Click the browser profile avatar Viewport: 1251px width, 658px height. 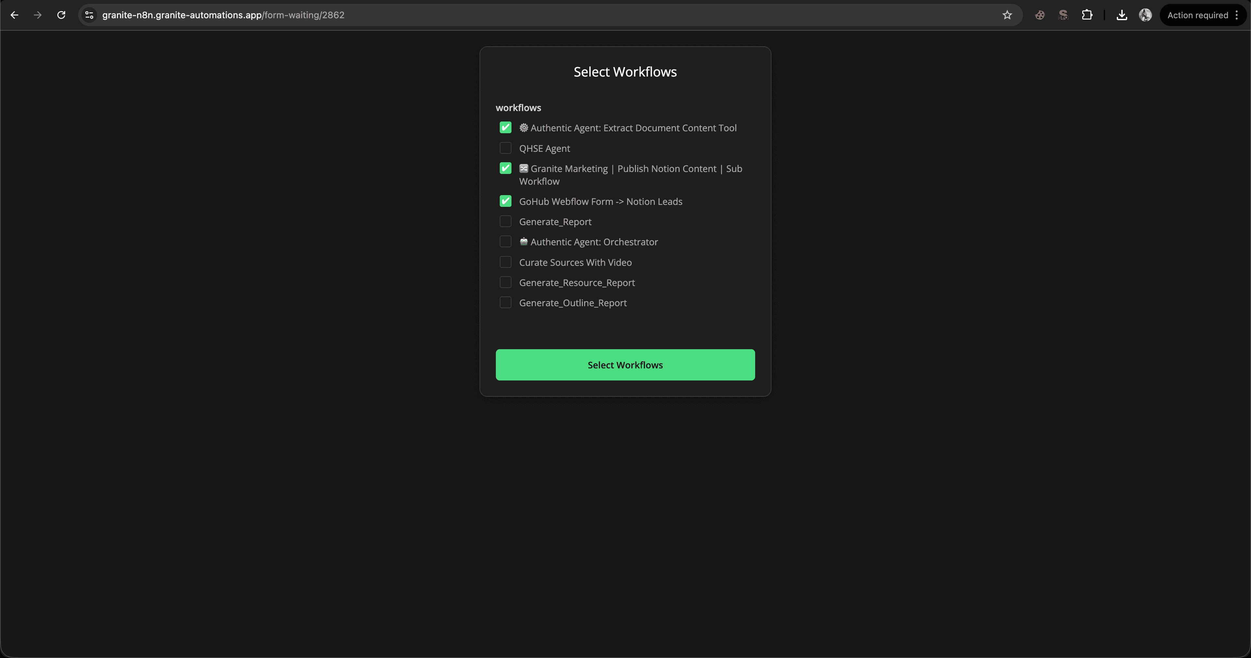pyautogui.click(x=1146, y=15)
